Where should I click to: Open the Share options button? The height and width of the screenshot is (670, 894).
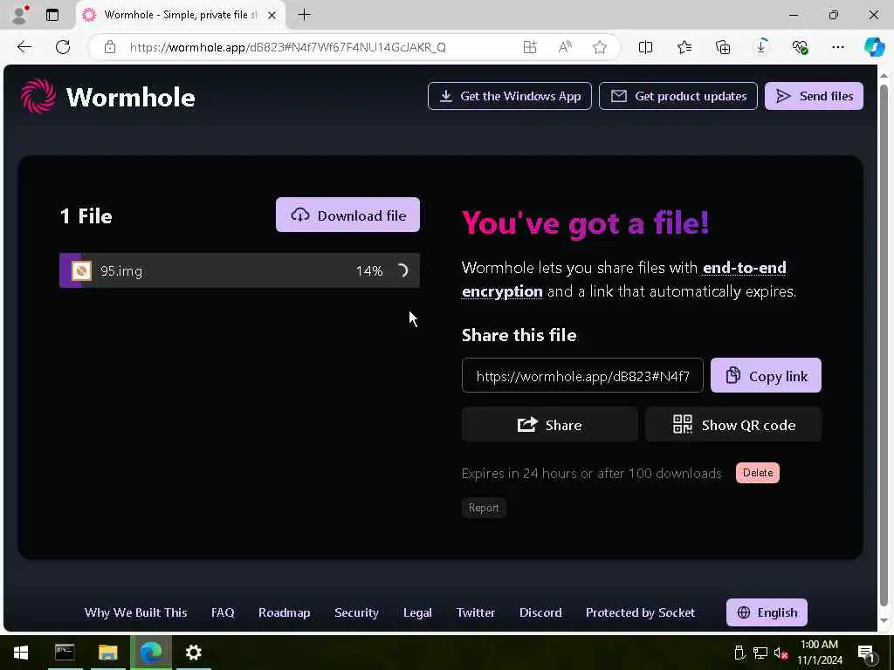pos(550,425)
